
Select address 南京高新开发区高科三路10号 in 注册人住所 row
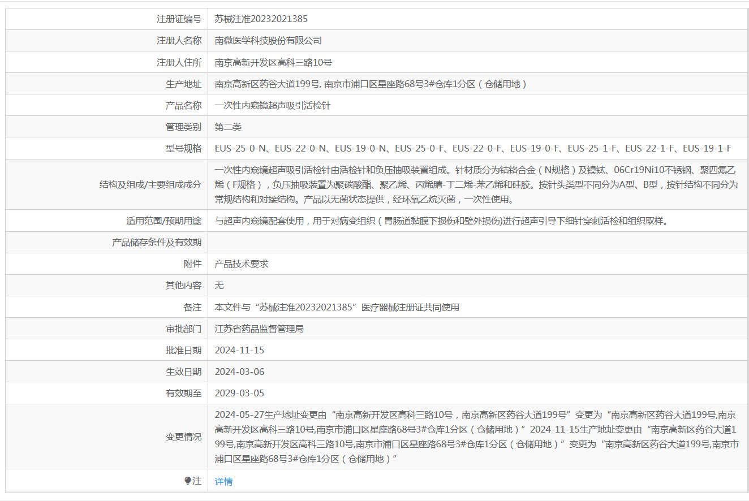273,62
